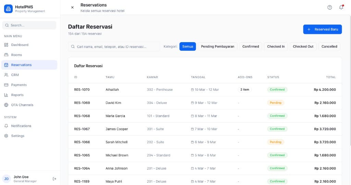This screenshot has height=185, width=351.
Task: Select the Semua category filter
Action: 187,47
